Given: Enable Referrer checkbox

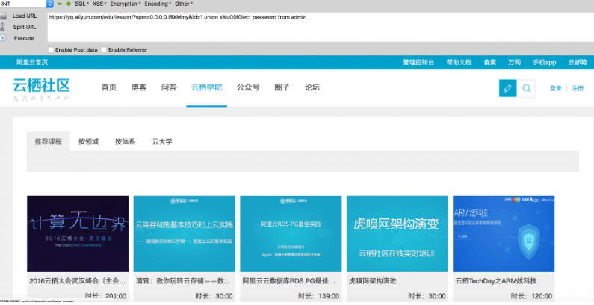Looking at the screenshot, I should coord(104,49).
